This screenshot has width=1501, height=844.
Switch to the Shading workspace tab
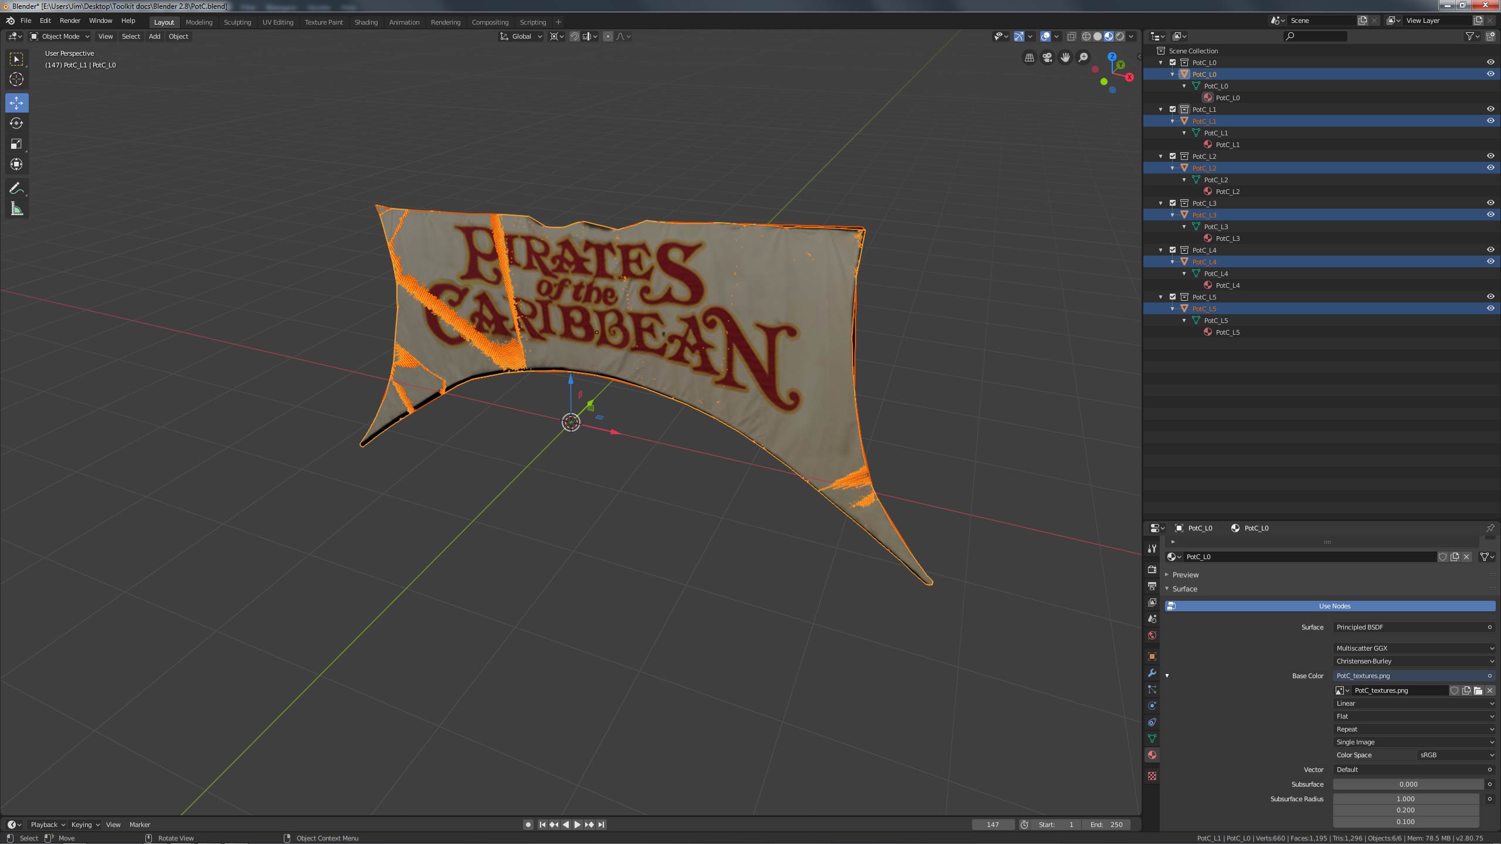click(366, 22)
